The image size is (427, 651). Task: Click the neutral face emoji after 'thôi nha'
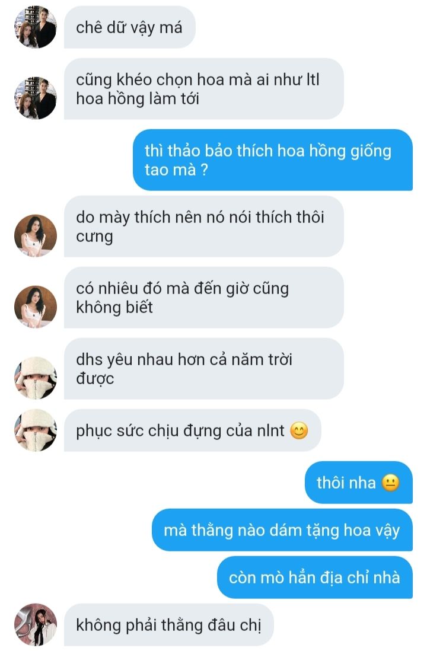pos(390,483)
